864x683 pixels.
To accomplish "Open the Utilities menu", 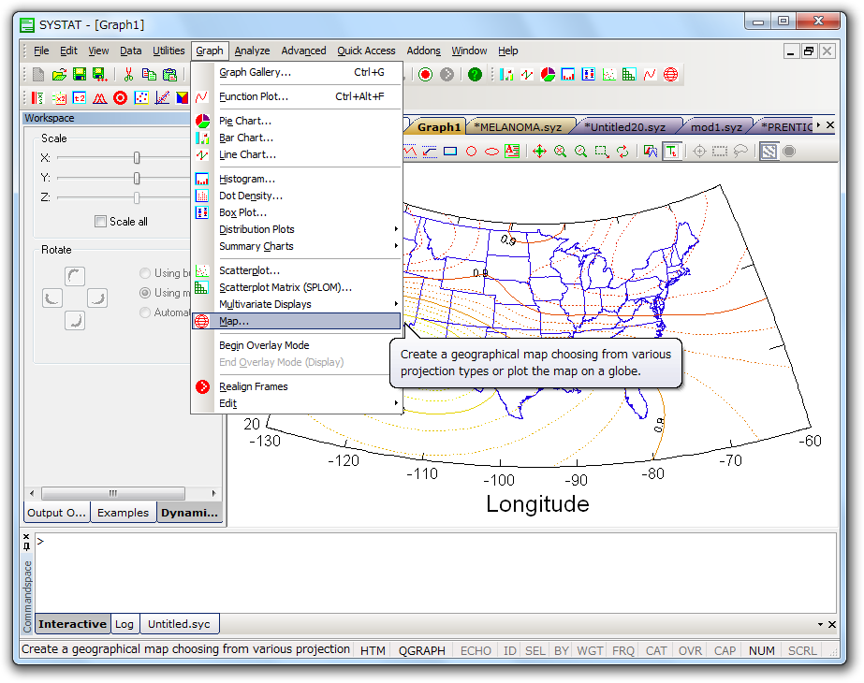I will [x=168, y=51].
